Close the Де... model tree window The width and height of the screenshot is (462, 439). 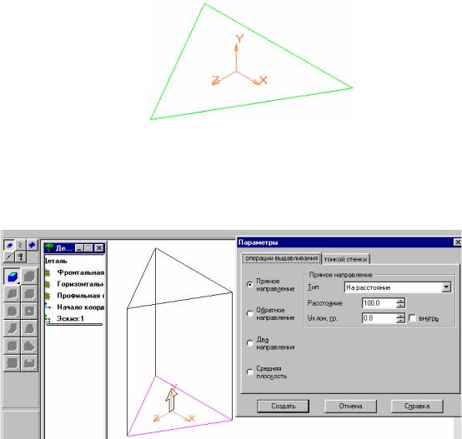(x=99, y=248)
